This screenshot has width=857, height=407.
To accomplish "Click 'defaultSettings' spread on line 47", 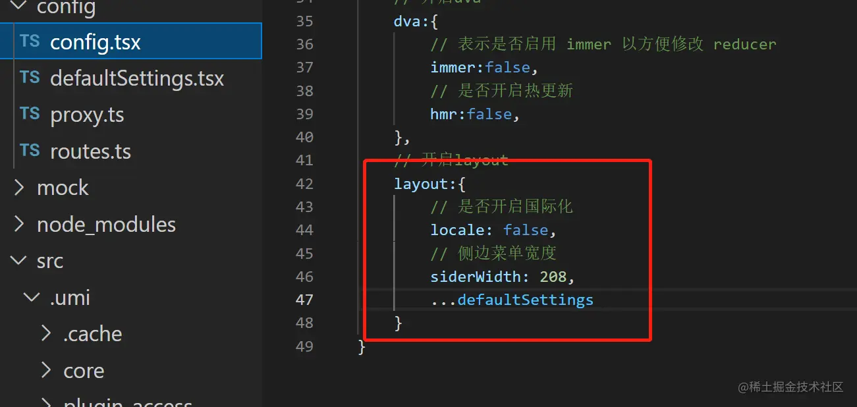I will [526, 300].
